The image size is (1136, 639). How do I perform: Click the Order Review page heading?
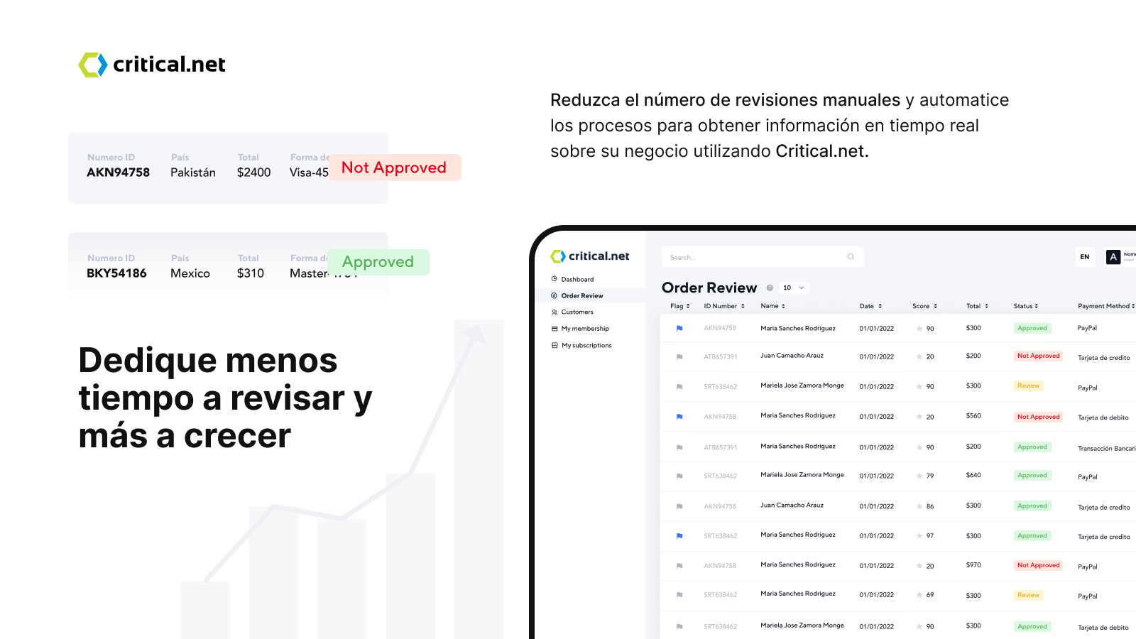coord(709,288)
